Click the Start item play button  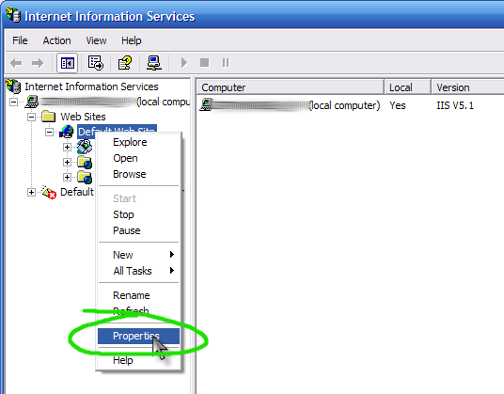pyautogui.click(x=184, y=63)
